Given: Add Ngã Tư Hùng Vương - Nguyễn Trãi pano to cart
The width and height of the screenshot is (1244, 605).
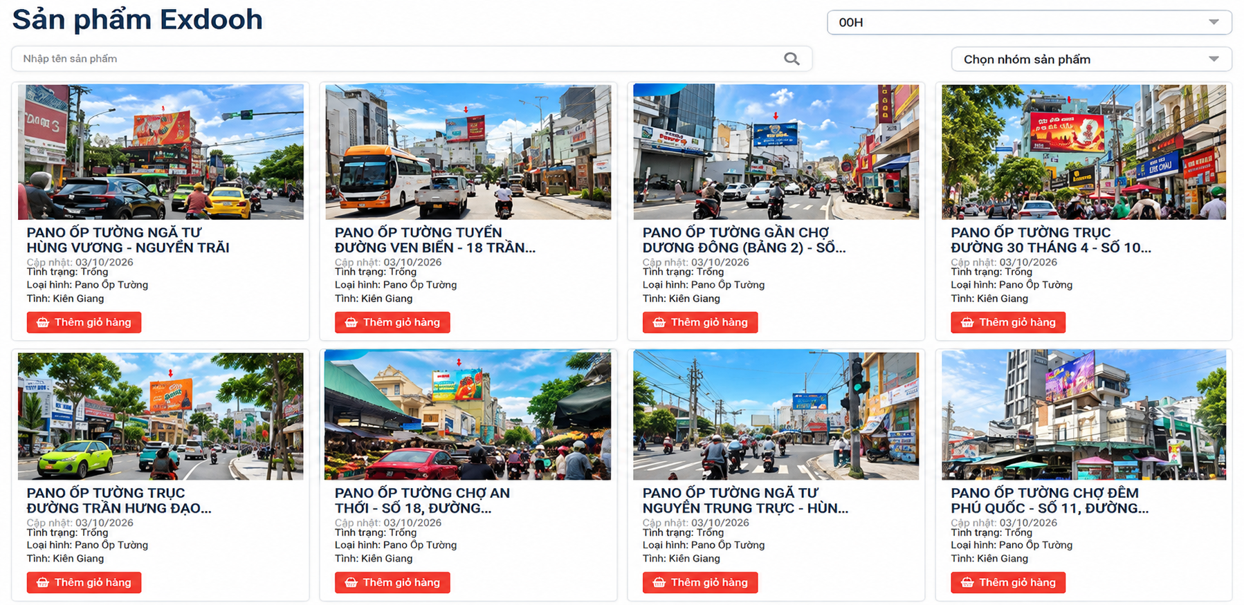Looking at the screenshot, I should [x=84, y=322].
